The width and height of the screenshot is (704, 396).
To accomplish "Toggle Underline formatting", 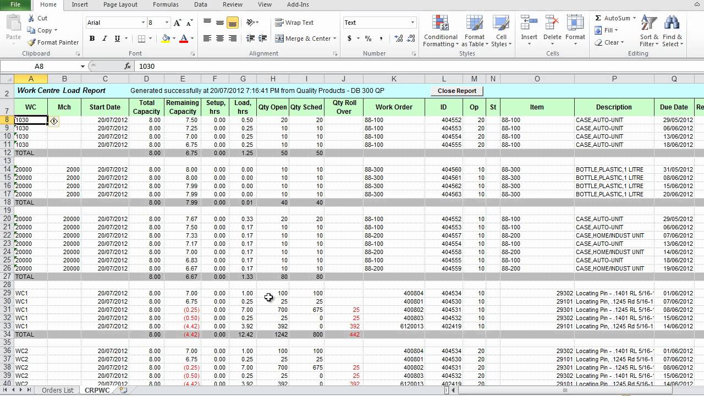I will pos(117,38).
